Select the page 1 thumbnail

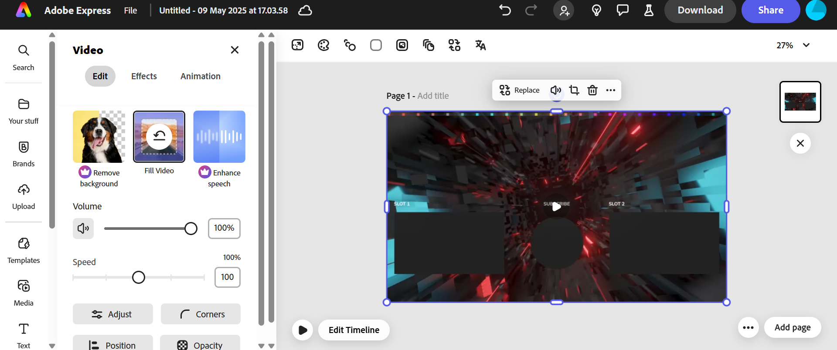(x=800, y=102)
